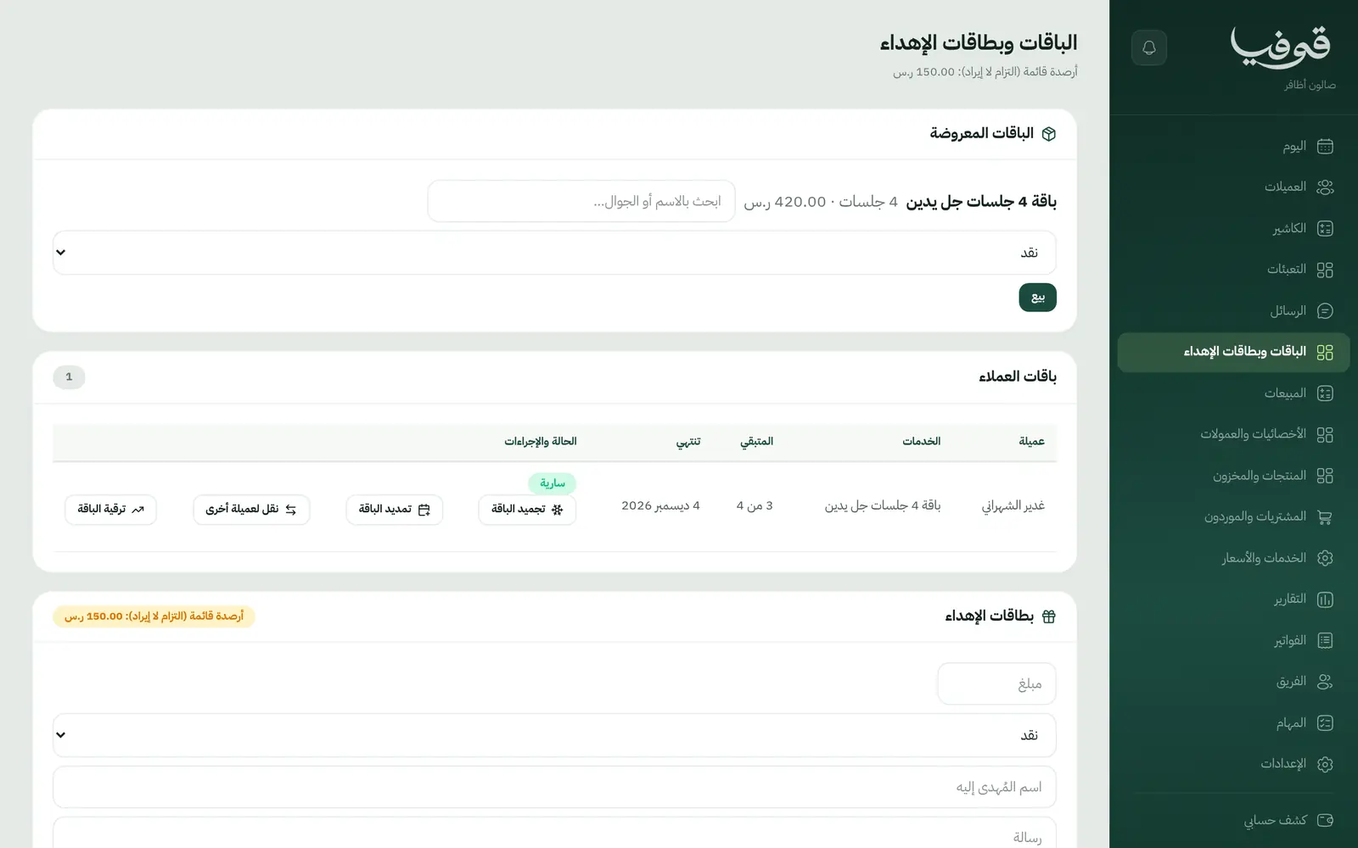Click the cashier icon beside الكاشير
This screenshot has height=848, width=1358.
pos(1325,228)
